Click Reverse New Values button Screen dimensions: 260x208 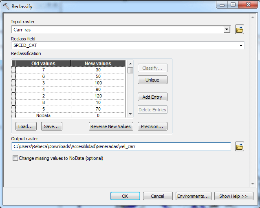(111, 126)
